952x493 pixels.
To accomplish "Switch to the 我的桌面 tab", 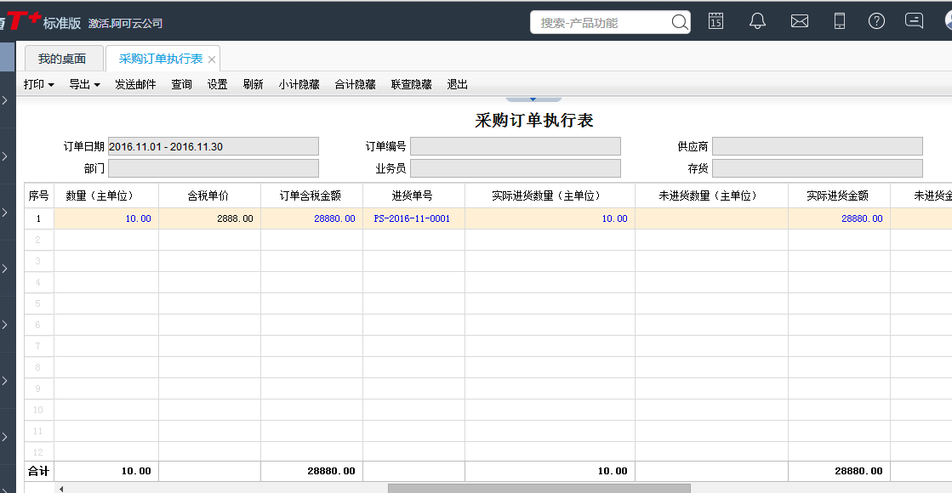I will click(x=65, y=58).
